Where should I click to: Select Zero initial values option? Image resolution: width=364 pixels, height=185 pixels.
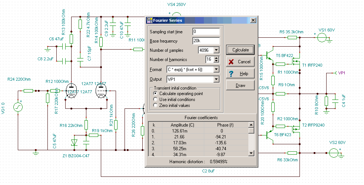pyautogui.click(x=155, y=105)
